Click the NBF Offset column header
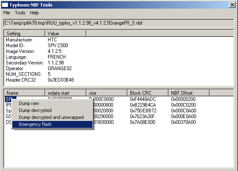The height and width of the screenshot is (171, 238). (x=189, y=93)
